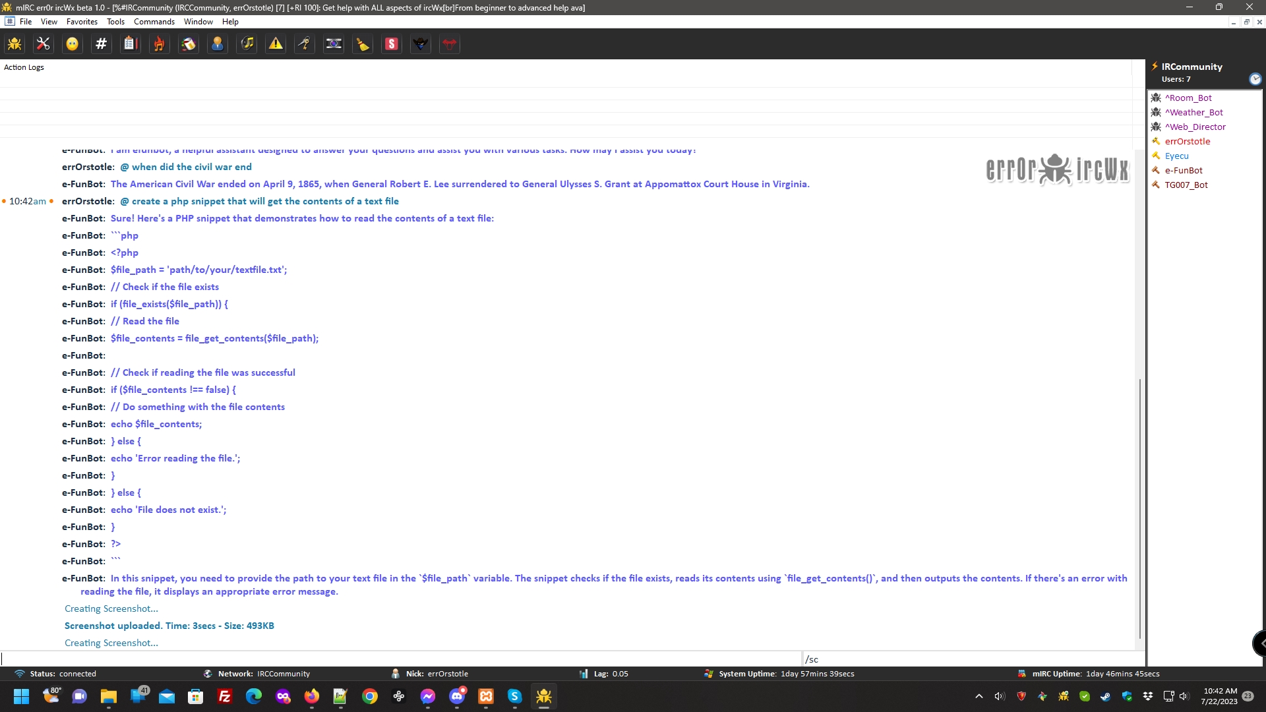This screenshot has height=712, width=1266.
Task: Click the Nick person icon in status bar
Action: click(396, 674)
